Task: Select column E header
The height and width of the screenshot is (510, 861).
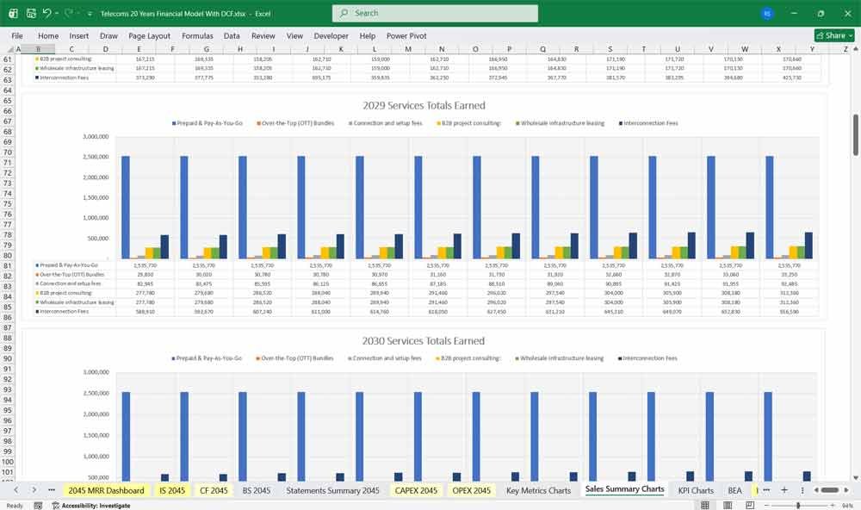Action: [x=139, y=49]
